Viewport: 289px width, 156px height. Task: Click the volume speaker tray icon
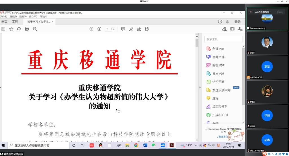209,145
